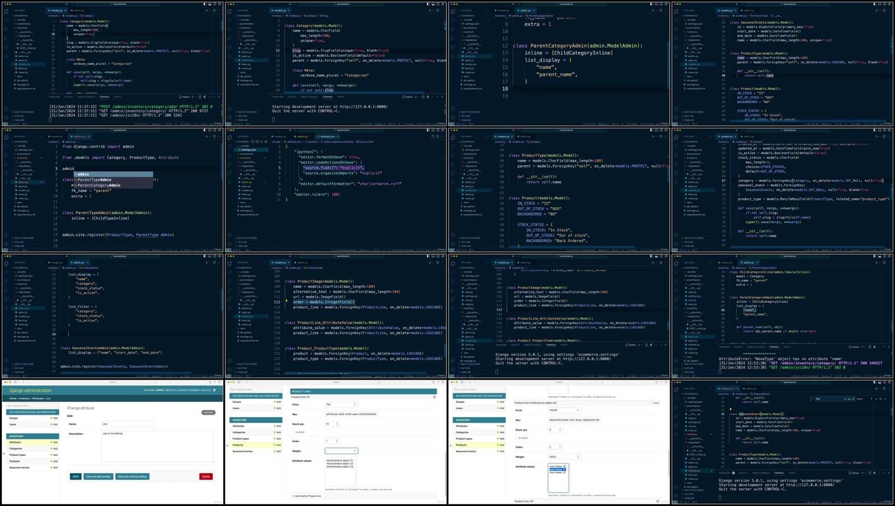Click the Add another Product line link
The image size is (895, 506).
click(x=308, y=496)
